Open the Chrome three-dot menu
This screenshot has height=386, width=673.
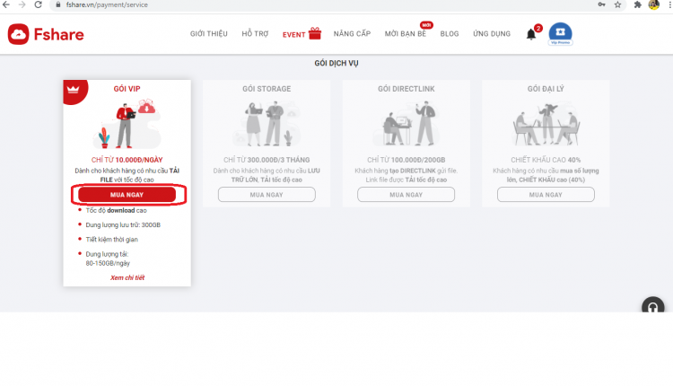tap(669, 4)
